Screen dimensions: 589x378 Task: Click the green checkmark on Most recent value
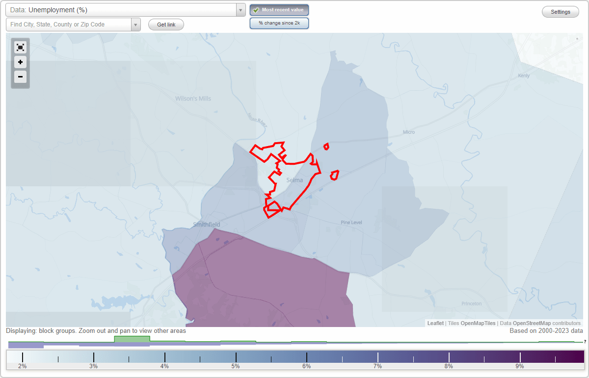[x=256, y=9]
